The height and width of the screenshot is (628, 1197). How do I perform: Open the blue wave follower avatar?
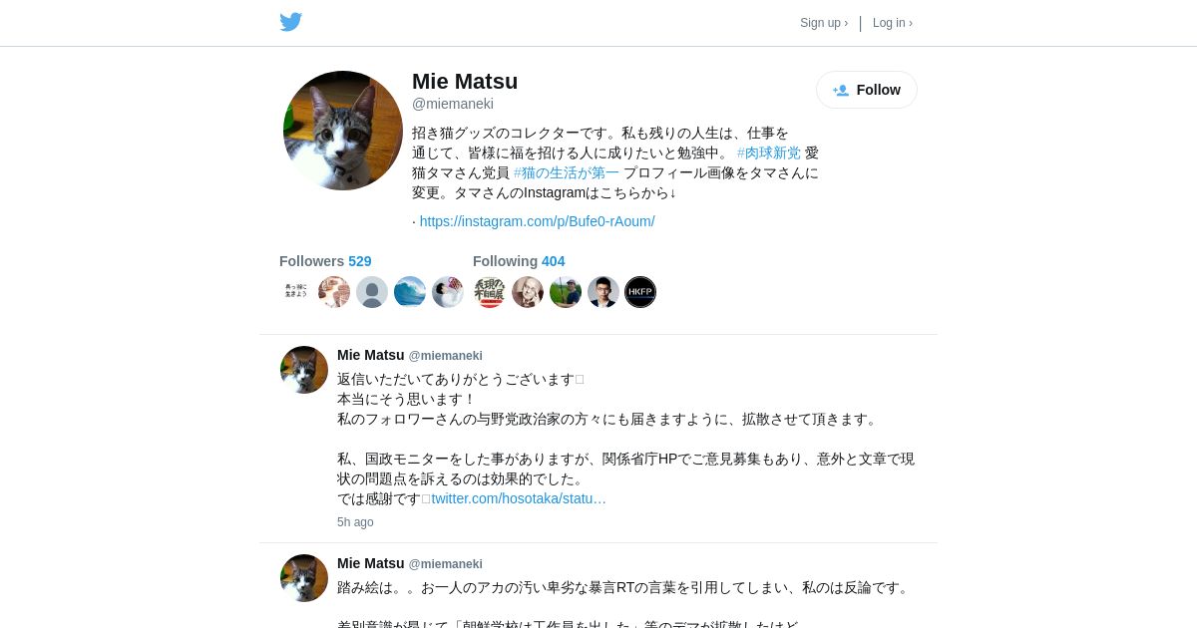410,292
